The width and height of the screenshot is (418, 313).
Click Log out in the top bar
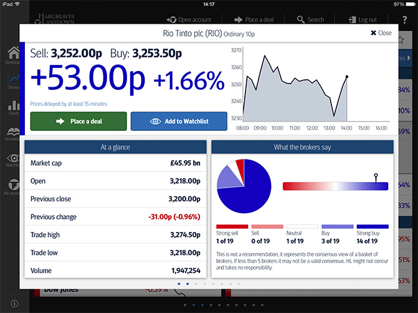click(361, 19)
